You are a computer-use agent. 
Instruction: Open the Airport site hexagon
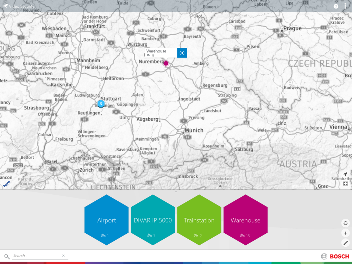pyautogui.click(x=106, y=220)
